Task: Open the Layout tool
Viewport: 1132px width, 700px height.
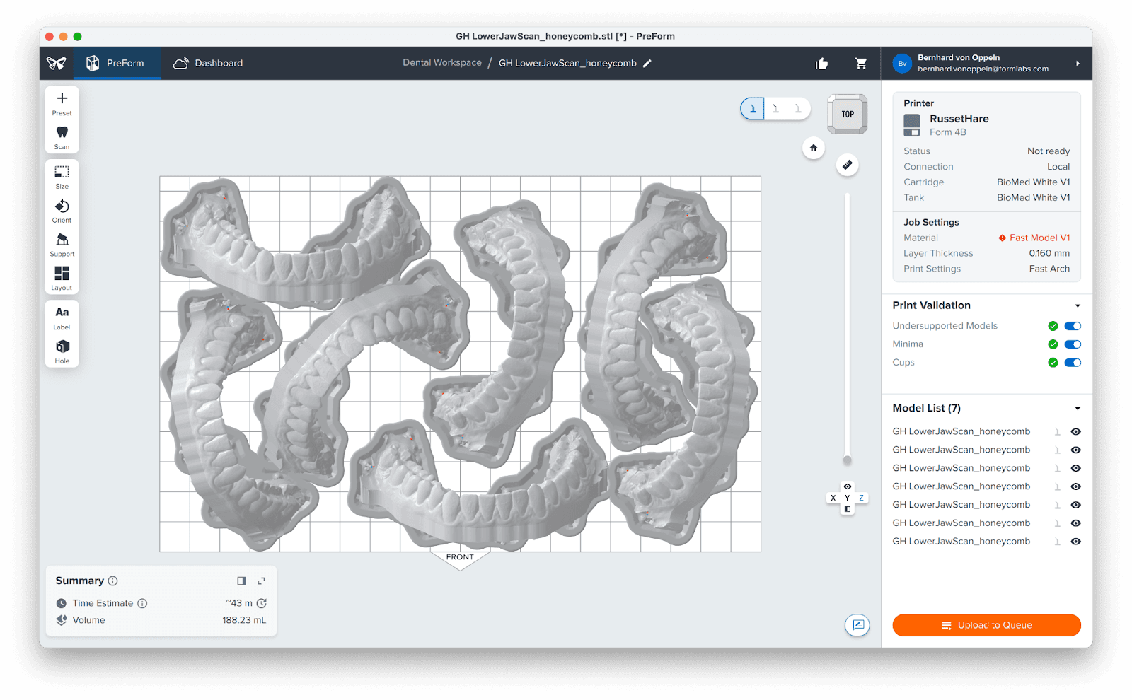Action: point(62,277)
